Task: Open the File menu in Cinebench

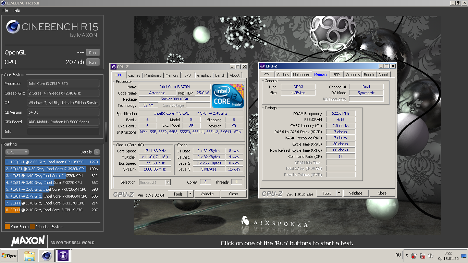Action: 5,10
